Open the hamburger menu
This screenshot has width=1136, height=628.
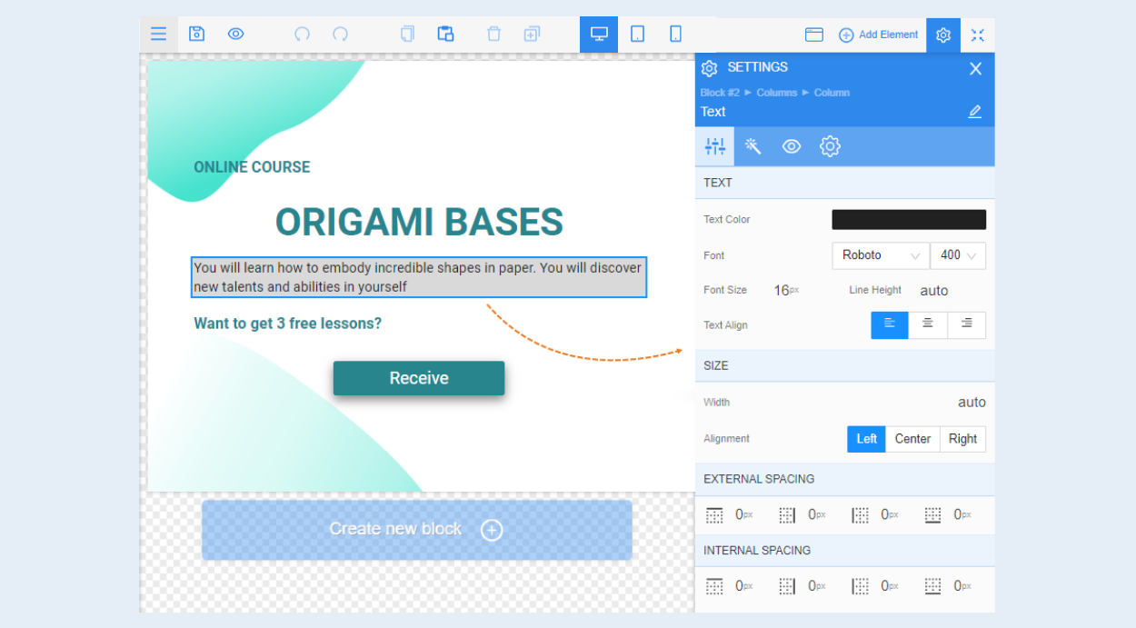(x=158, y=35)
